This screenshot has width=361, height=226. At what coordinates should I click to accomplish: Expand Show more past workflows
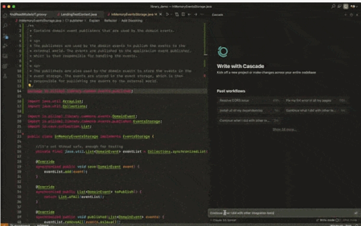(284, 130)
